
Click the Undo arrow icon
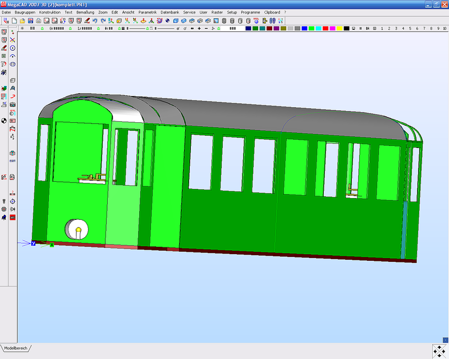95,21
